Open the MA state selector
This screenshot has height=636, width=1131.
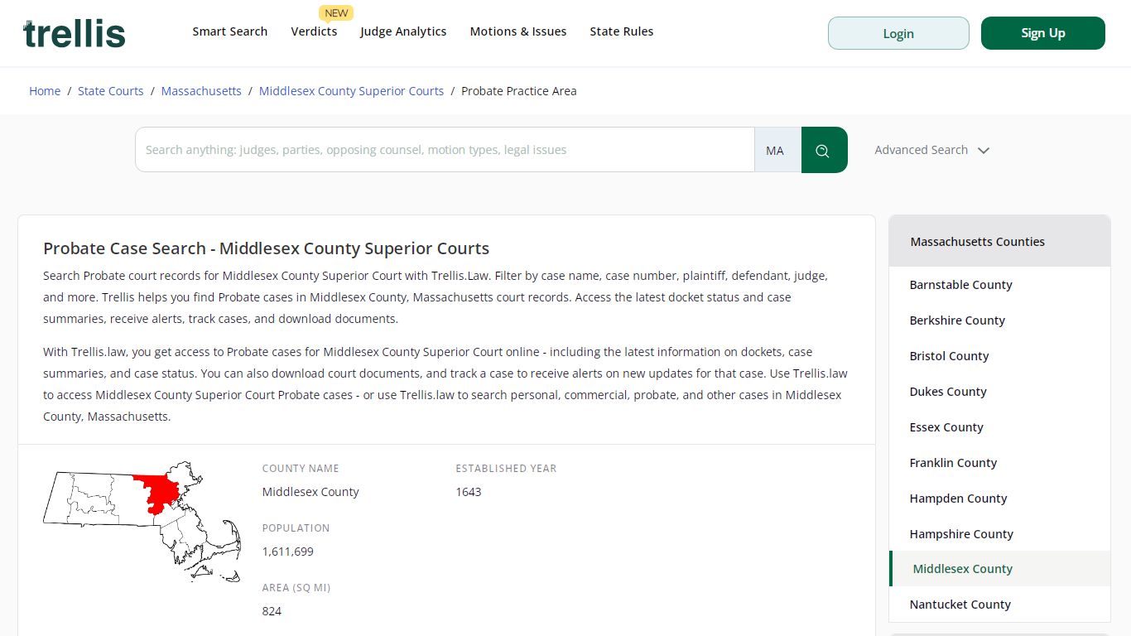[x=777, y=150]
